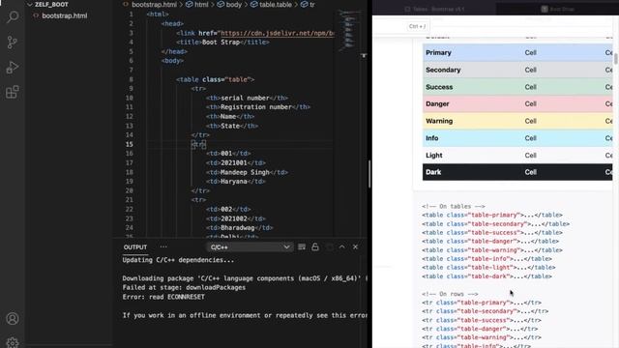Click the title 'Boot Strap' code line
Viewport: 619px width, 348px height.
pos(222,43)
